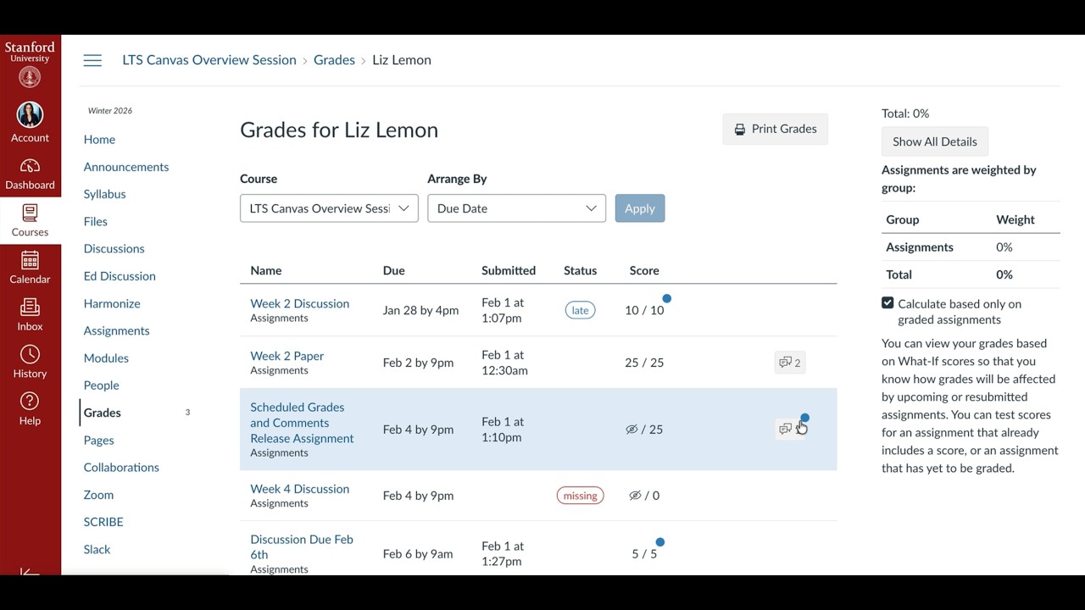Open Discussion Due Feb 6th assignment
This screenshot has height=610, width=1085.
302,546
